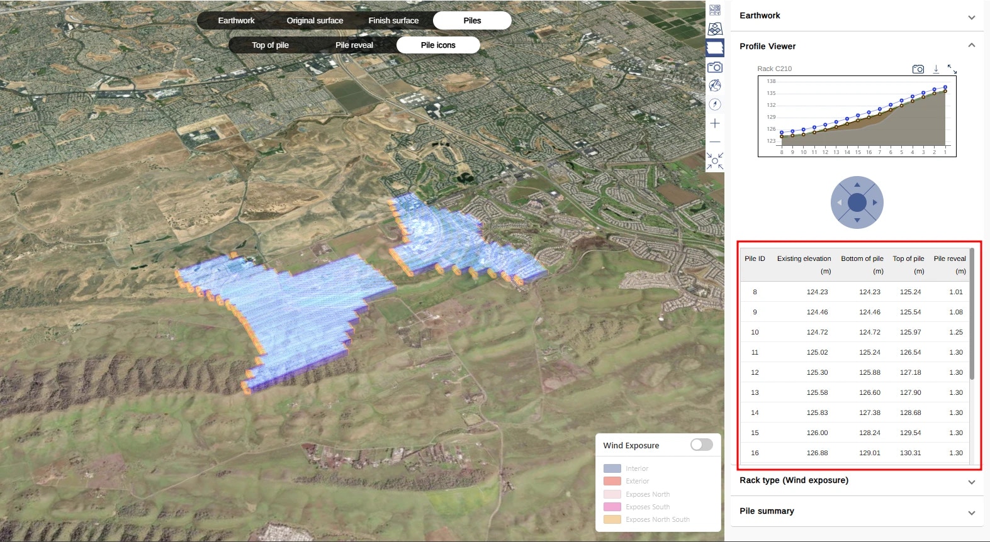Expand the profile chart to fullscreen
The image size is (990, 542).
click(x=952, y=69)
